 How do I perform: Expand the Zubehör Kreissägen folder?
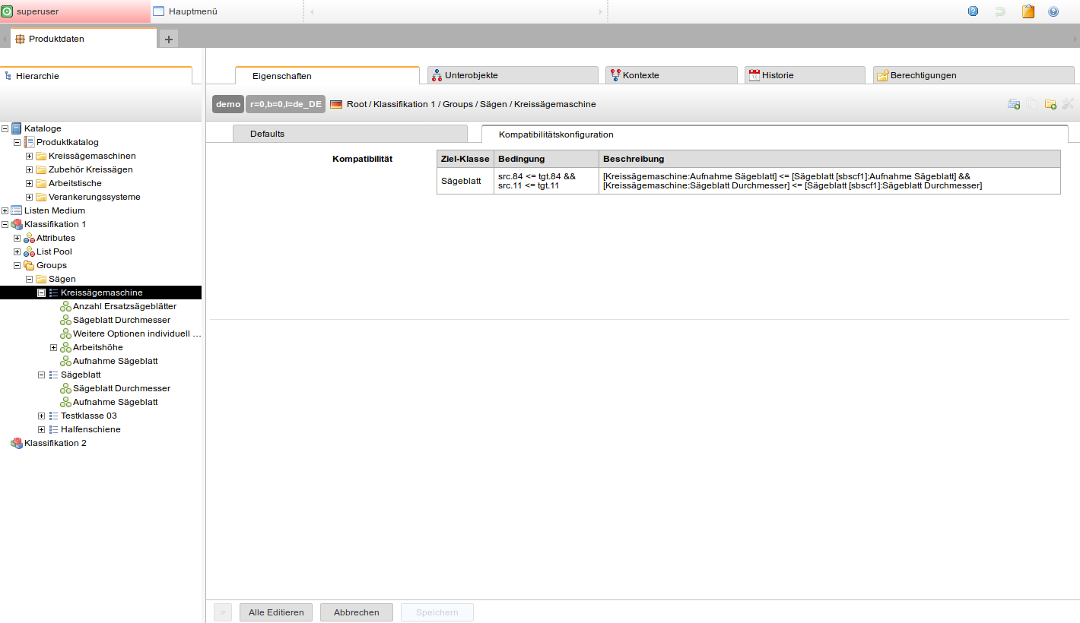30,169
